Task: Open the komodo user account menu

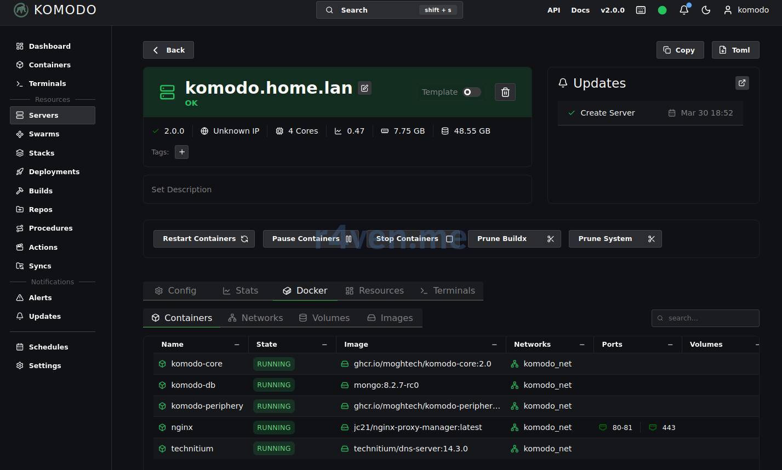Action: tap(746, 10)
